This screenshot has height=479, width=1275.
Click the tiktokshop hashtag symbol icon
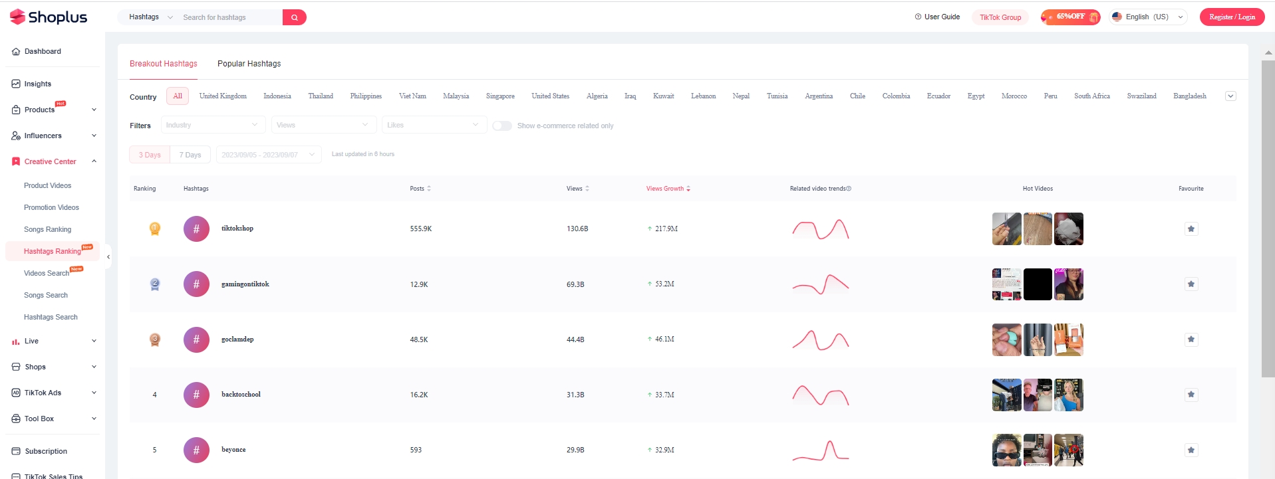196,229
